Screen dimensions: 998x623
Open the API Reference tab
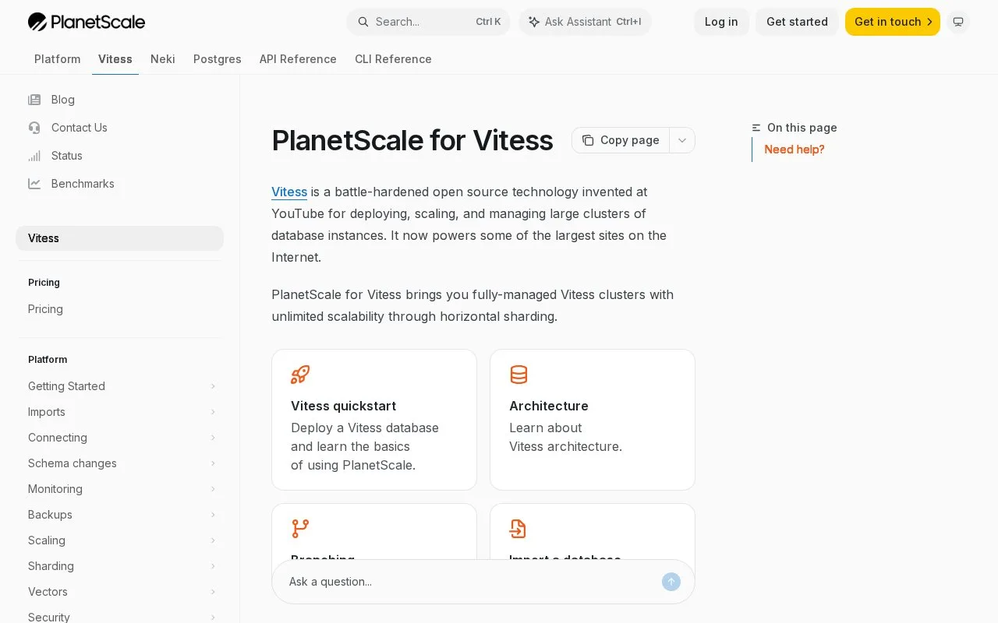tap(298, 59)
